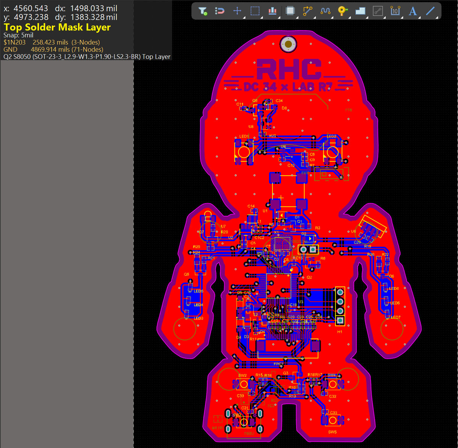The height and width of the screenshot is (448, 458).
Task: Select the Place Component chip icon
Action: coord(290,11)
